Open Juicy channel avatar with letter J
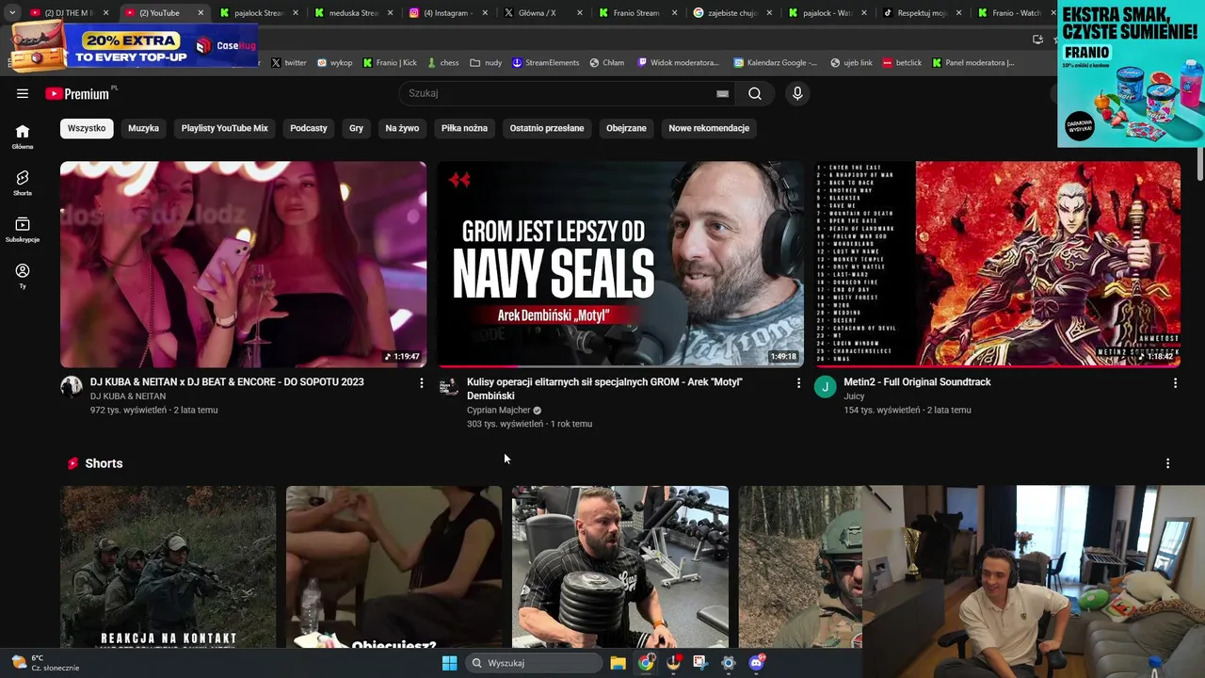This screenshot has width=1205, height=678. point(826,387)
